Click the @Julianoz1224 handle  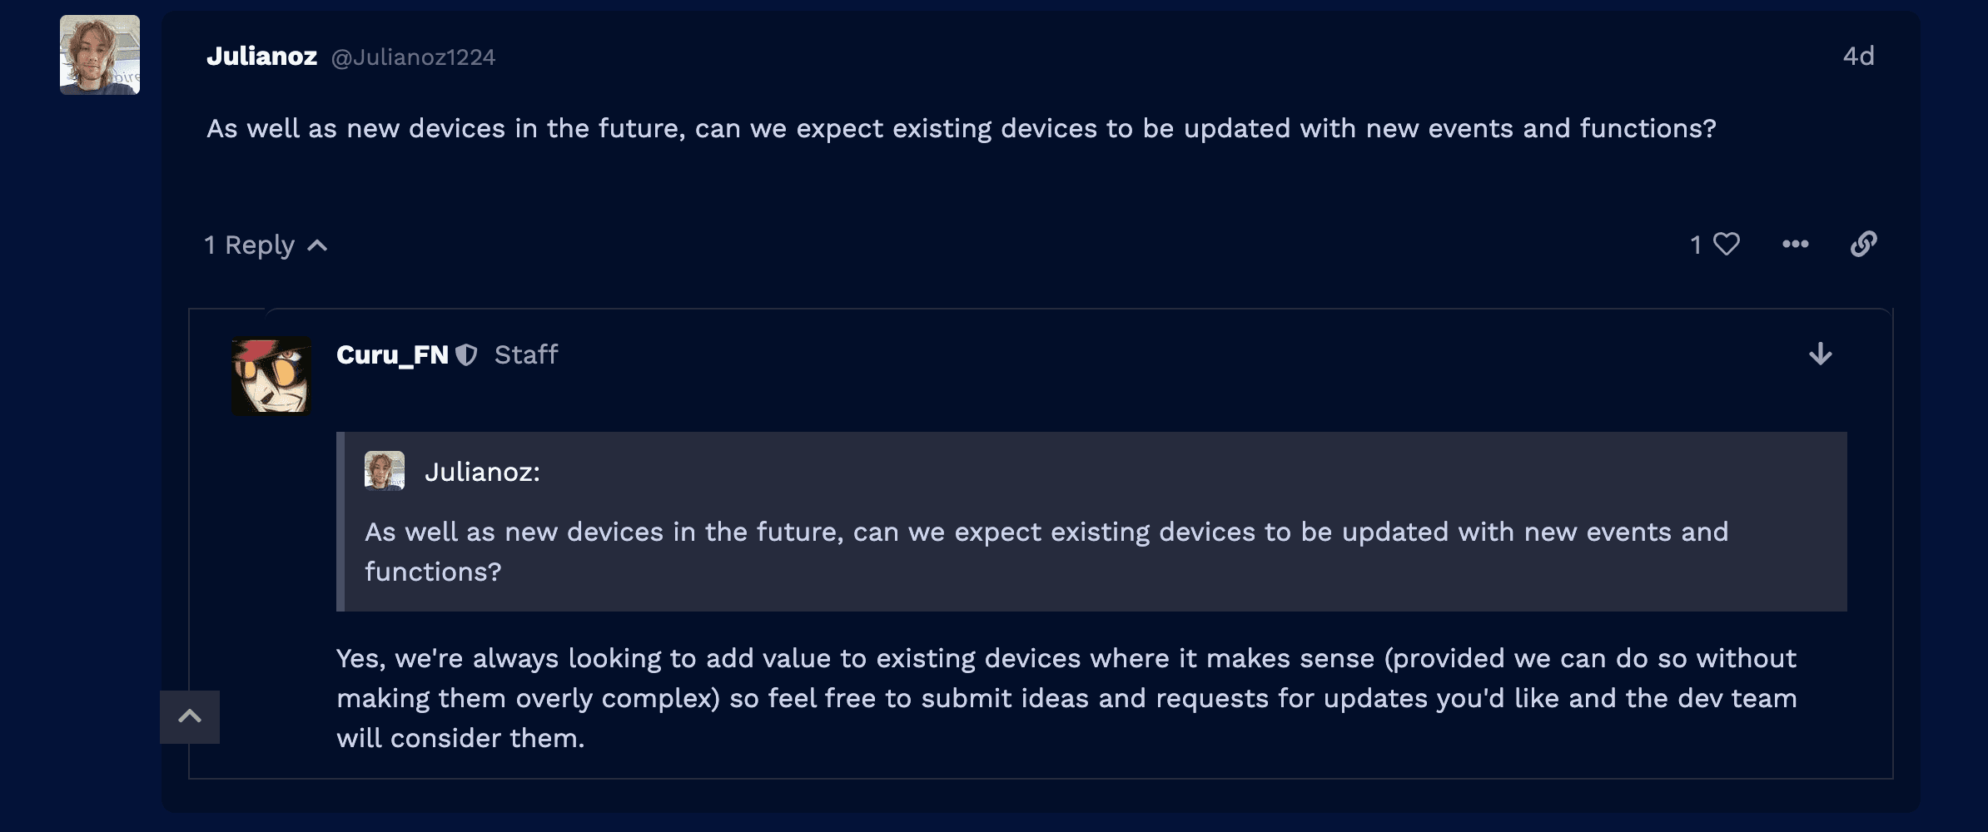(413, 57)
